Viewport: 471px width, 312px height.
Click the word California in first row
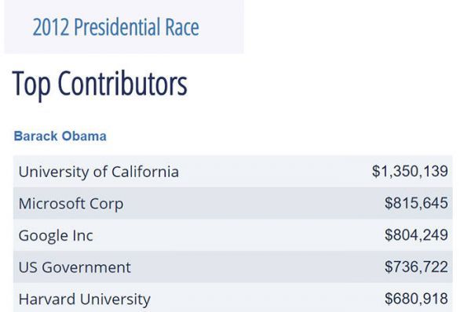[145, 172]
